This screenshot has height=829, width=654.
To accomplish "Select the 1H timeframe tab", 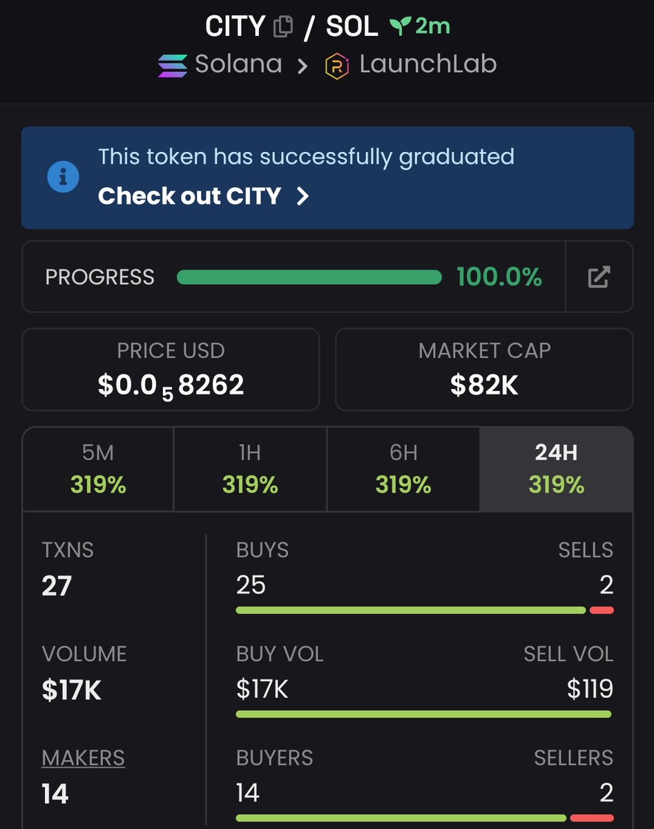I will [x=250, y=469].
